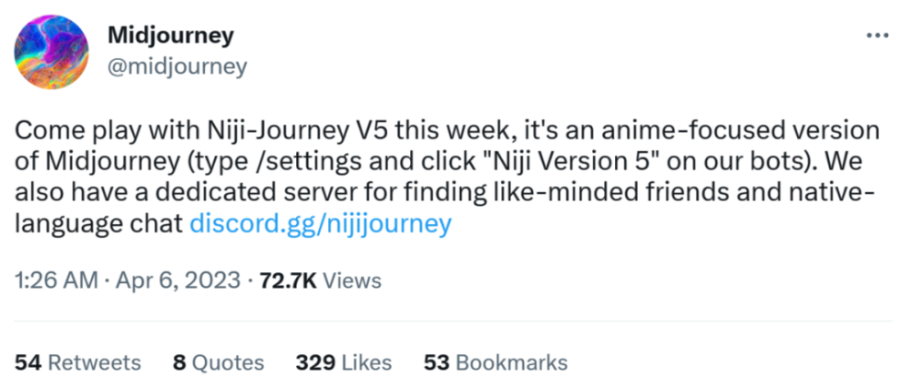Click the 53 Bookmarks count
This screenshot has height=388, width=911.
(496, 362)
